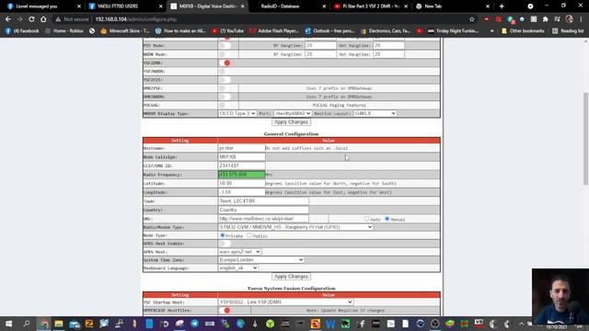This screenshot has width=589, height=331.
Task: Click the CCS7/DMR ID input field
Action: tap(241, 165)
